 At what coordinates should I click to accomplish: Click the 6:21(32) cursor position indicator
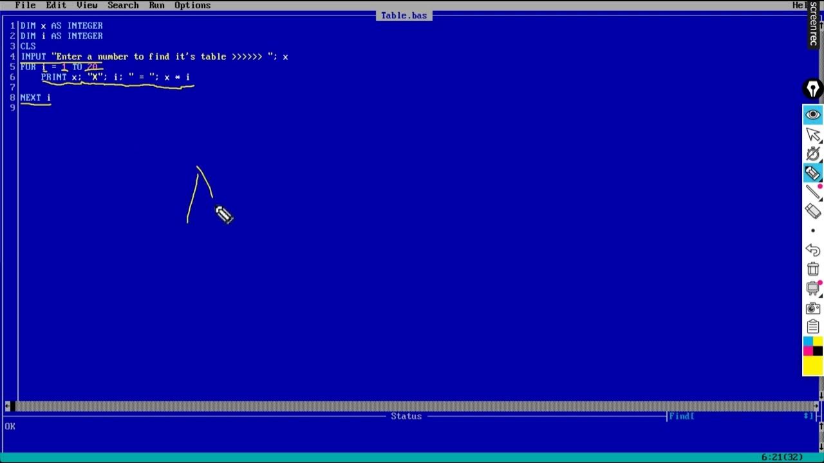coord(782,457)
